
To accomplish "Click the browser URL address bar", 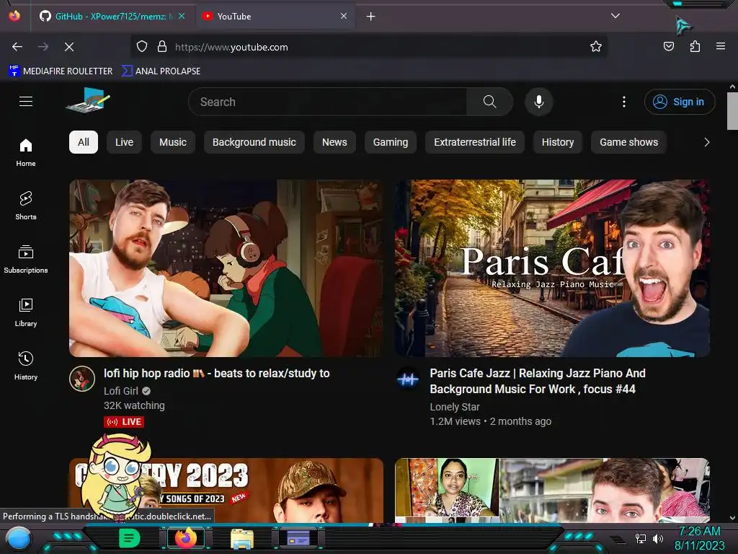I will click(368, 47).
